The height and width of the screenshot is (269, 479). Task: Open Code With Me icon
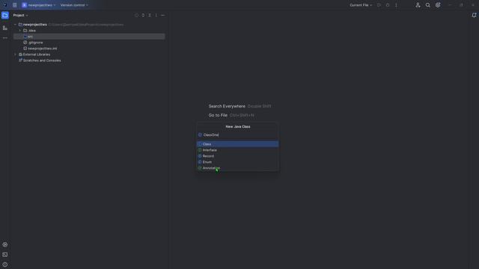click(418, 5)
